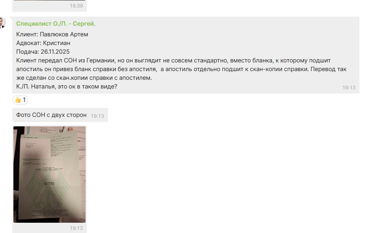The width and height of the screenshot is (391, 233).
Task: Click the 19:13 timestamp below the photo
Action: click(x=76, y=228)
